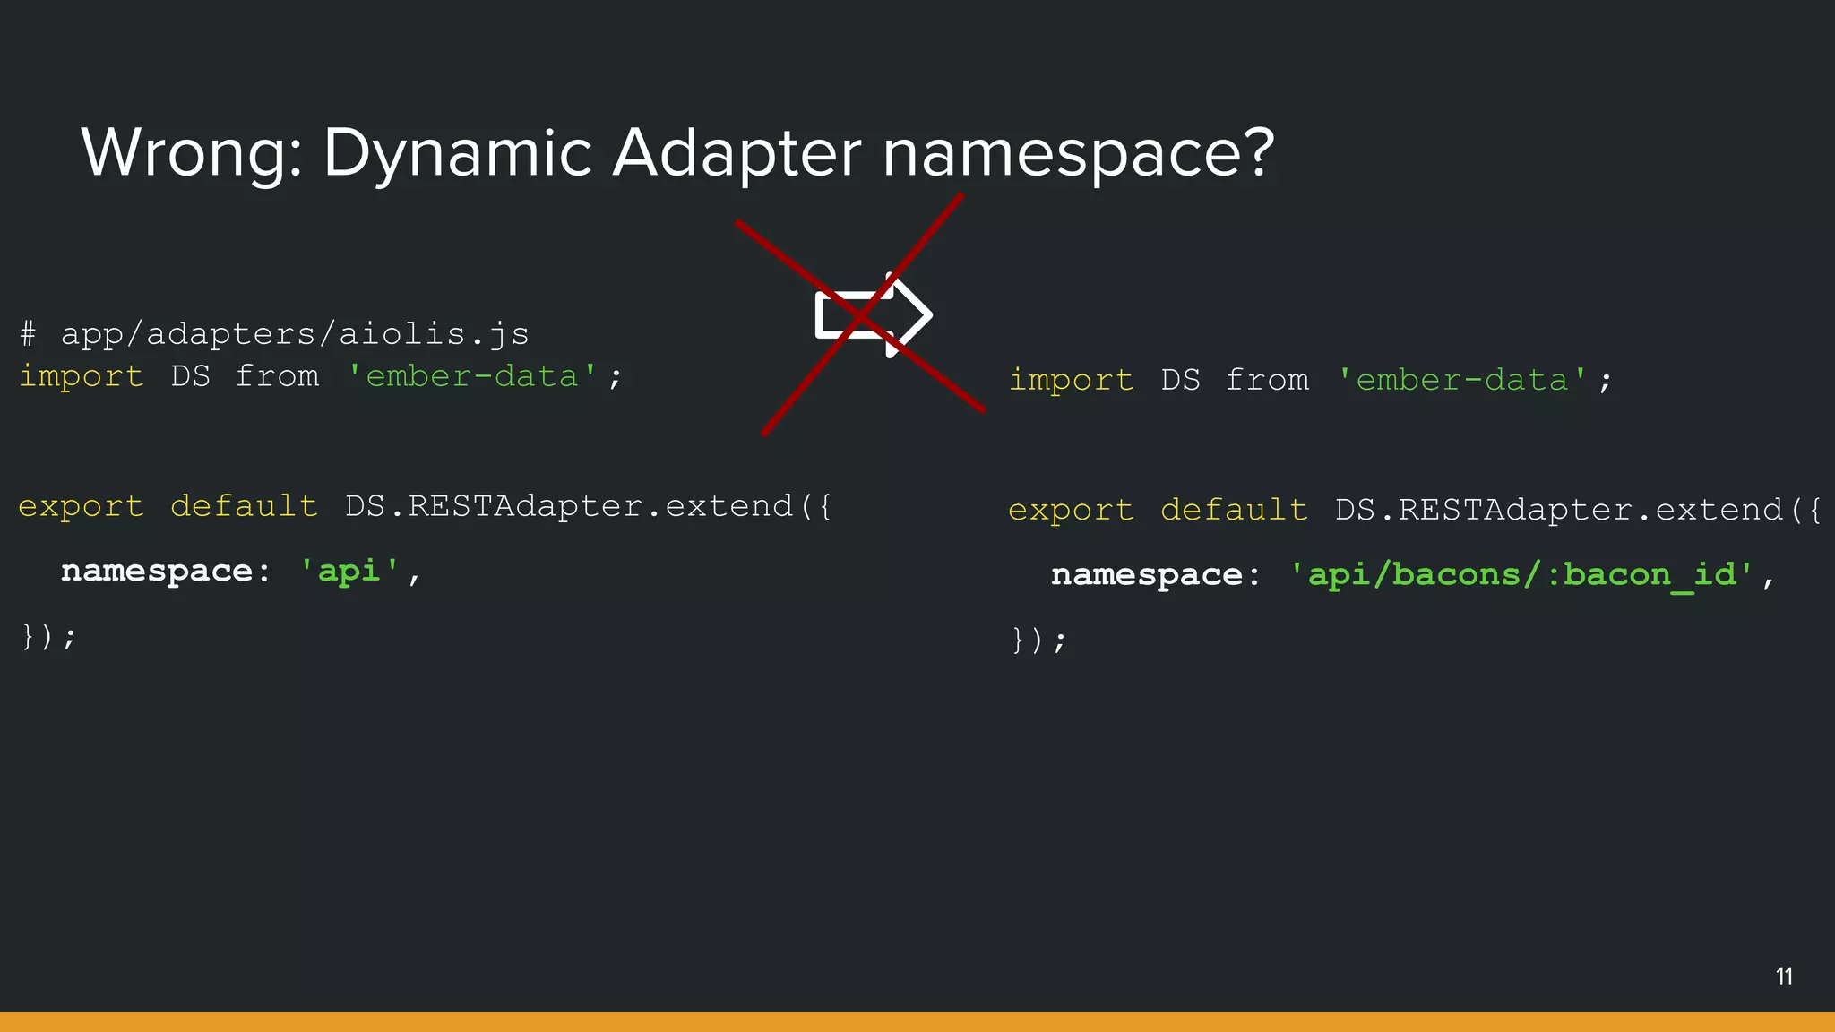This screenshot has height=1032, width=1835.
Task: Click the right closing '});' line
Action: (x=1039, y=641)
